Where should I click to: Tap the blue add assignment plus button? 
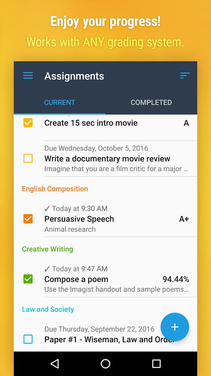point(175,327)
